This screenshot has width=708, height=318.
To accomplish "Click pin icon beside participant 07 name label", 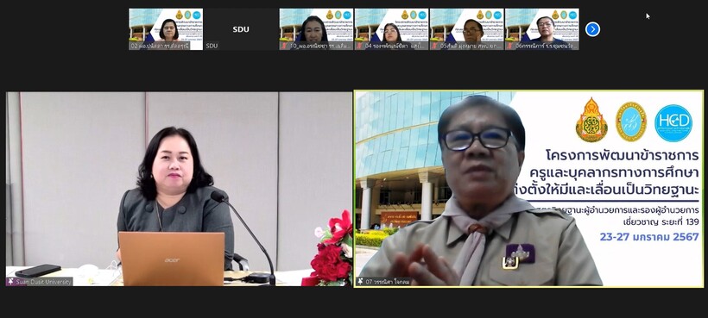I will coord(360,282).
